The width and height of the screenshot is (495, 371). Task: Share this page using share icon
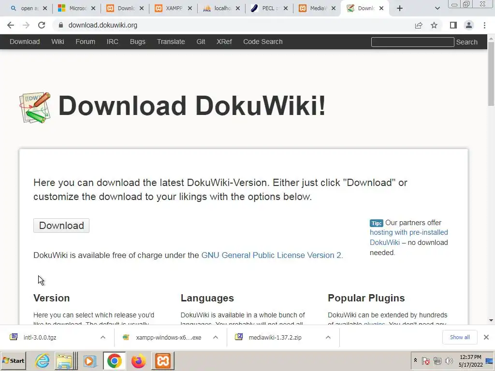(419, 25)
